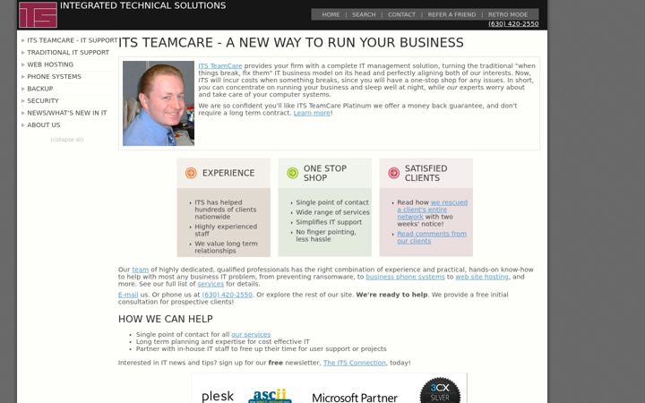Open the Search menu item
This screenshot has height=403, width=645.
point(364,14)
